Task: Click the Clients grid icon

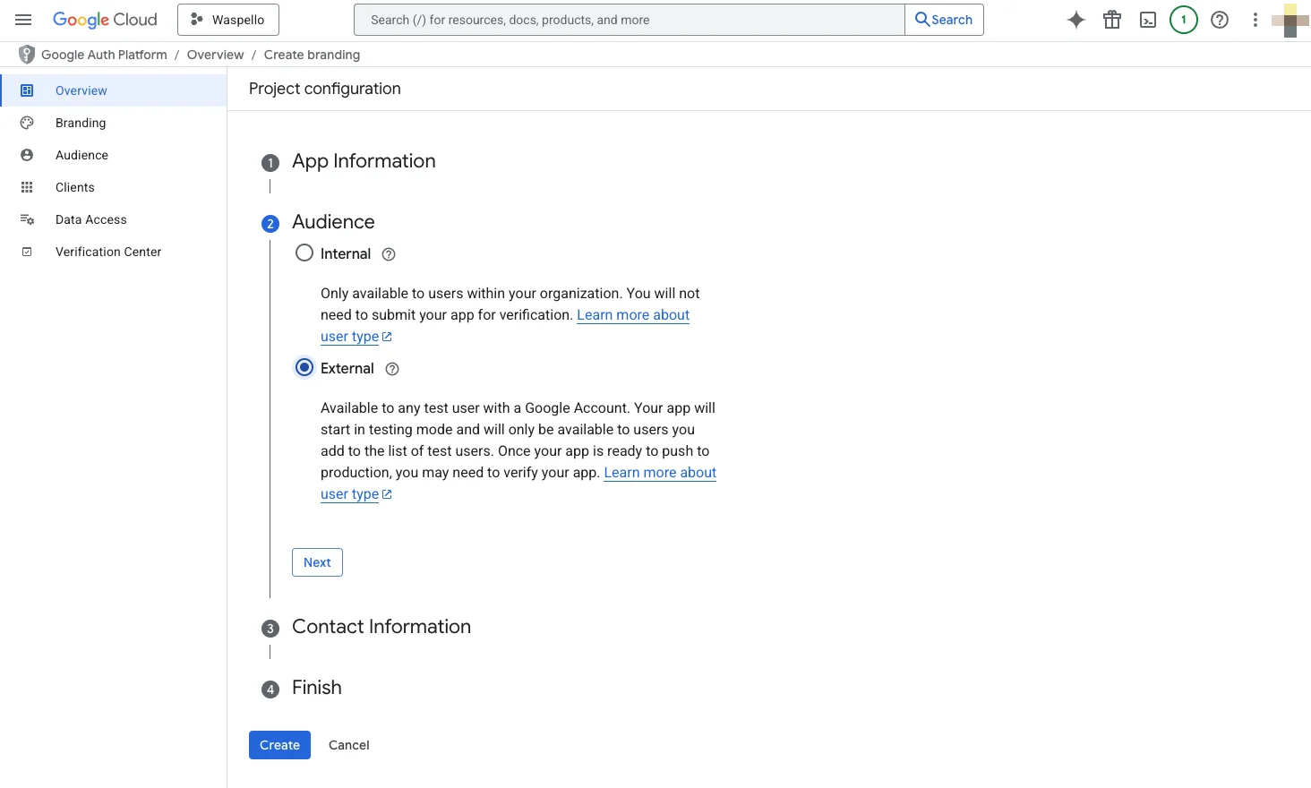Action: tap(27, 187)
